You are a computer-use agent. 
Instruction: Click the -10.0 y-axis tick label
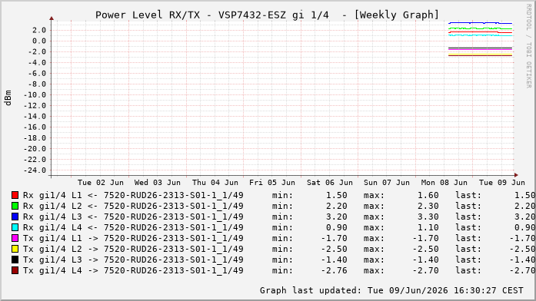pyautogui.click(x=35, y=95)
